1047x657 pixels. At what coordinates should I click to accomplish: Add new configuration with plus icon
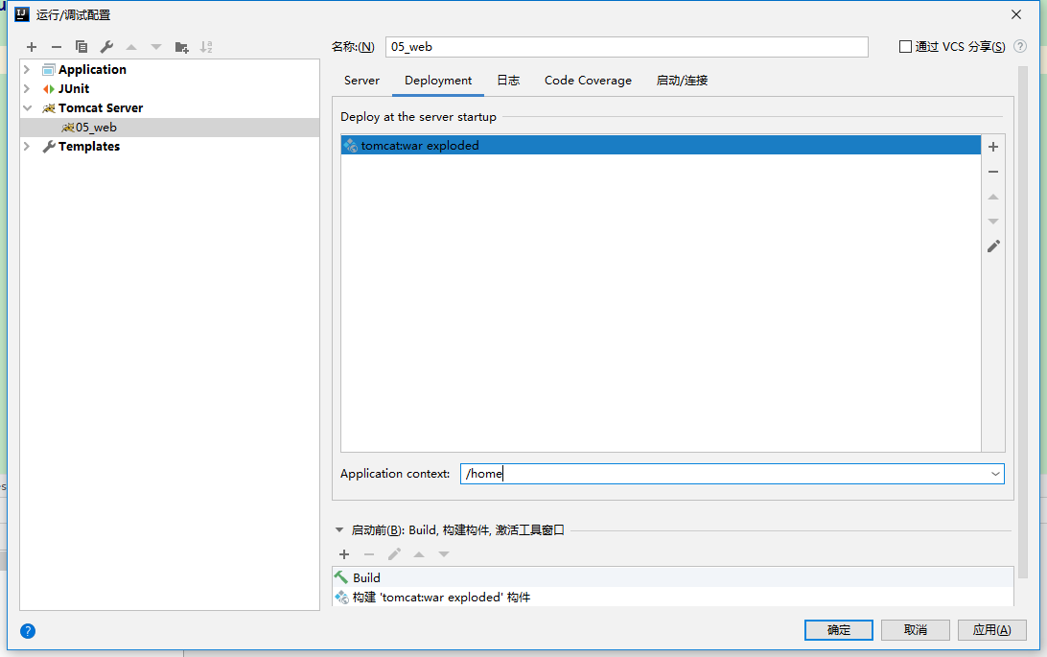[x=32, y=47]
